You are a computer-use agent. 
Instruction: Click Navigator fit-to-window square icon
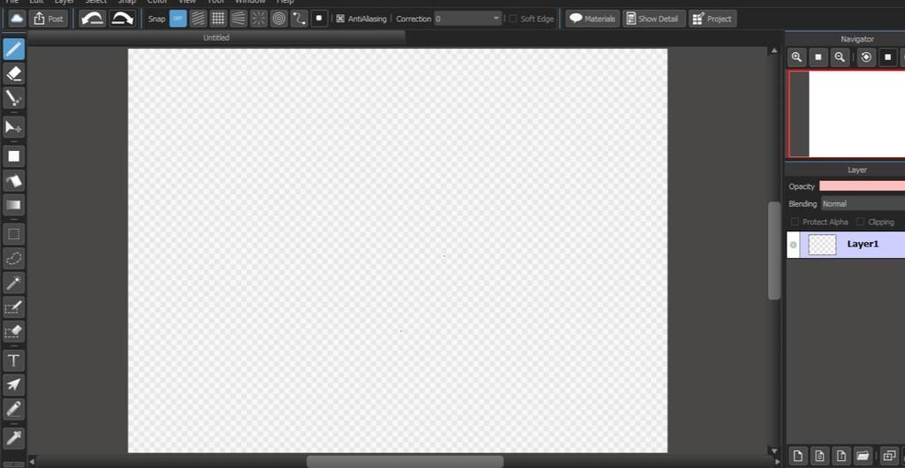click(x=818, y=57)
